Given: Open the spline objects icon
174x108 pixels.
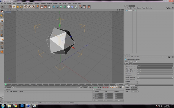Looking at the screenshot, I should tap(57, 7).
